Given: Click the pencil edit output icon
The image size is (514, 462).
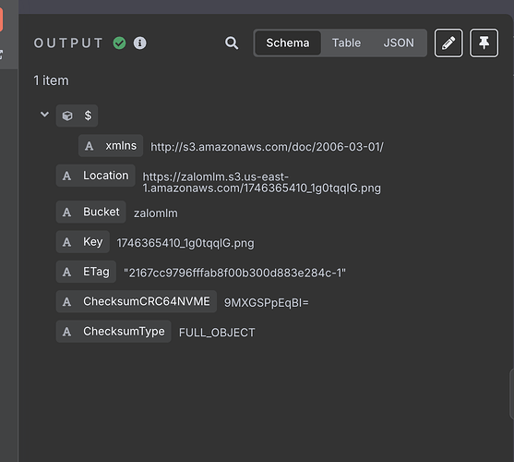Looking at the screenshot, I should tap(448, 43).
